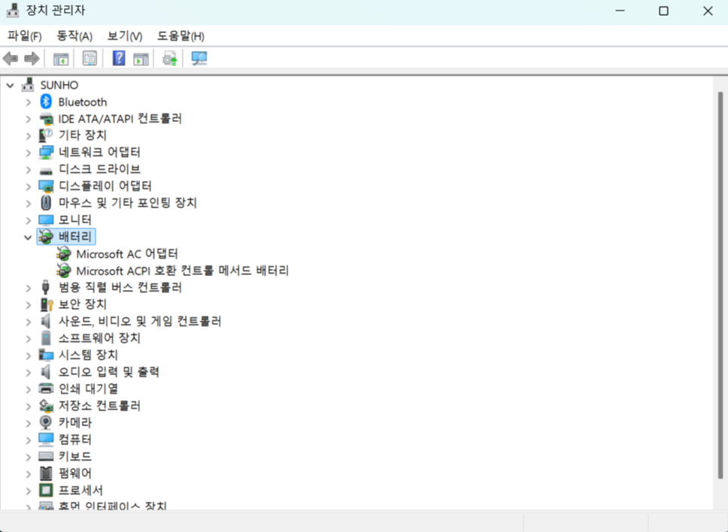
Task: Click the 카메라 webcam icon
Action: point(45,422)
